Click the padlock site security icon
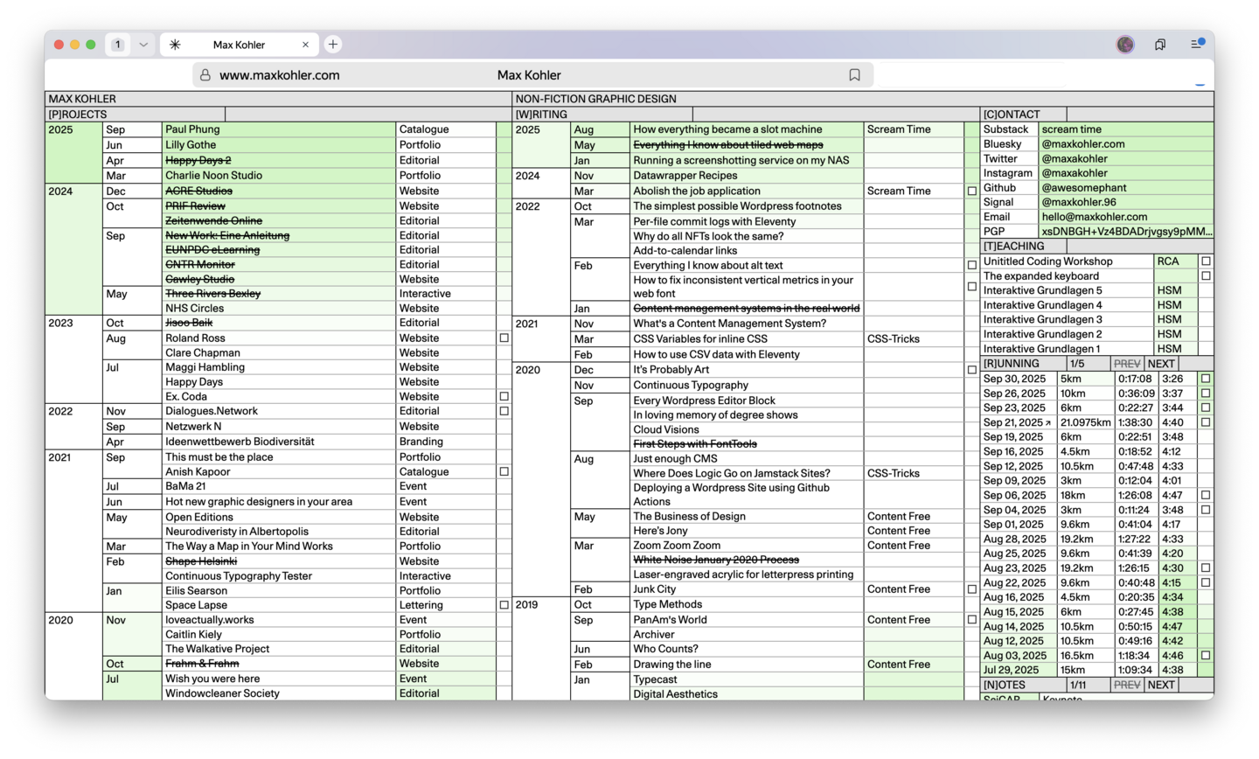Screen dimensions: 1259x759 tap(205, 75)
